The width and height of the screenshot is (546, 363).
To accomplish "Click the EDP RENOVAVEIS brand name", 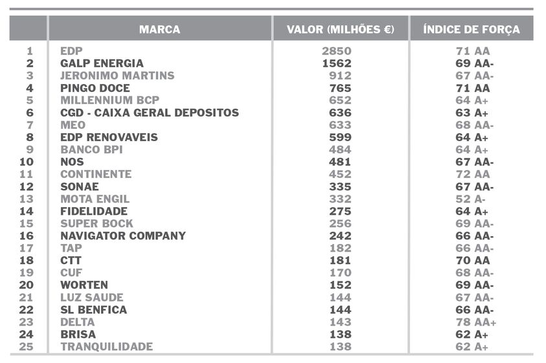I will pos(109,137).
